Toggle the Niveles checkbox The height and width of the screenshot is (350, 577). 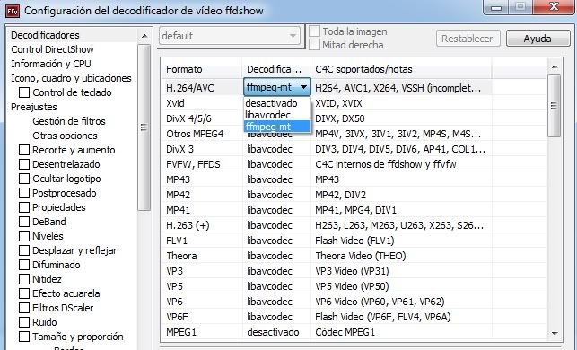click(x=24, y=236)
